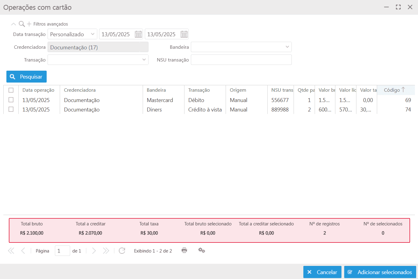
Task: Open grid settings with the gears icon
Action: [202, 250]
